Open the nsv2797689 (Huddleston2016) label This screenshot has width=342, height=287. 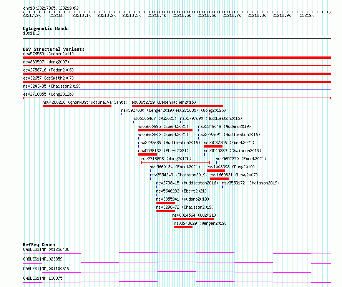pos(169,143)
